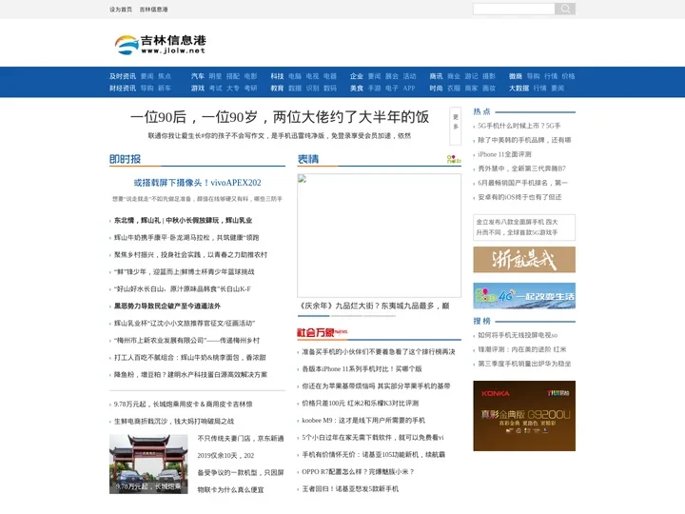This screenshot has height=514, width=685.
Task: Select the 价格 sub-link in navigation
Action: (x=568, y=76)
